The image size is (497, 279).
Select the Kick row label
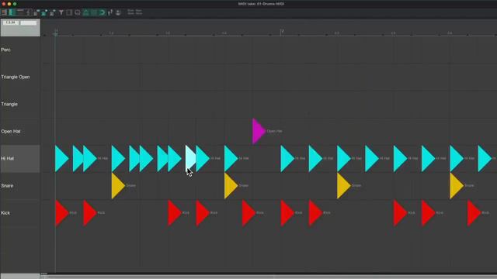pos(5,213)
